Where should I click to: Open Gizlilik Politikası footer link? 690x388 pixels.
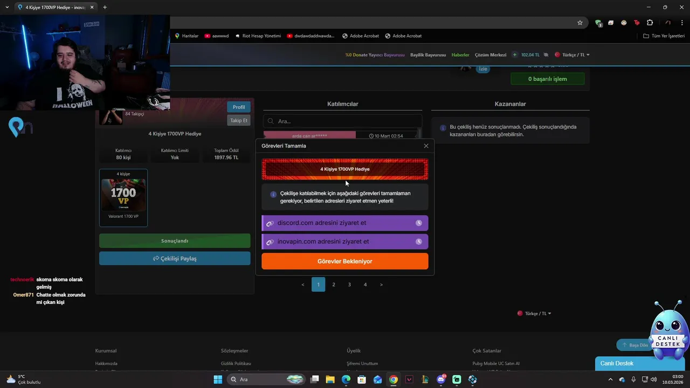pos(236,364)
